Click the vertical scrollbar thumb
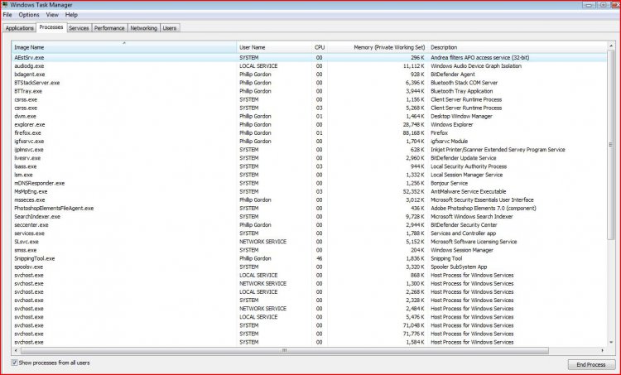This screenshot has height=375, width=621. 611,145
